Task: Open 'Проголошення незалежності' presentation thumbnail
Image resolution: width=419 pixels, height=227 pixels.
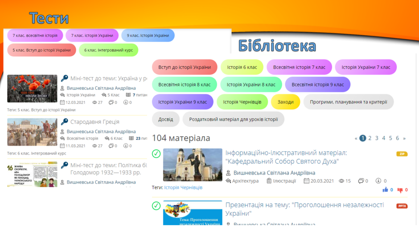Action: pyautogui.click(x=193, y=213)
